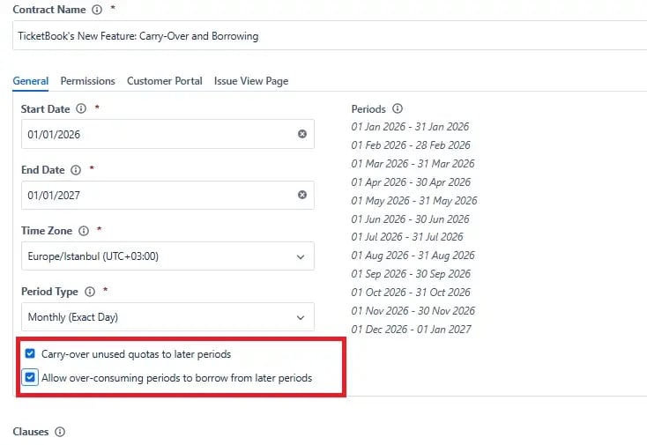Go to the Issue View Page tab
This screenshot has width=647, height=445.
click(x=251, y=81)
